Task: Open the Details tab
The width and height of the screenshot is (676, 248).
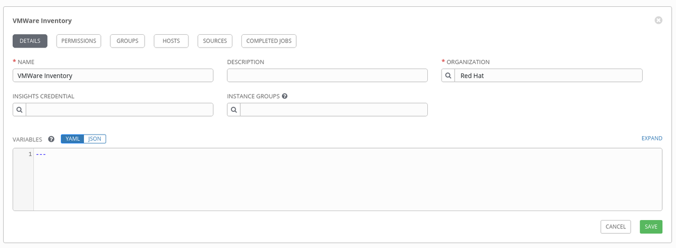Action: click(x=30, y=41)
